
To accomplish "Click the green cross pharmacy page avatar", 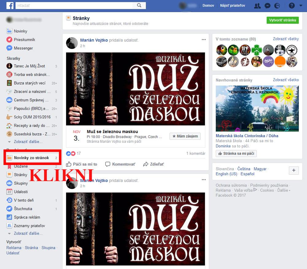I will 256,50.
